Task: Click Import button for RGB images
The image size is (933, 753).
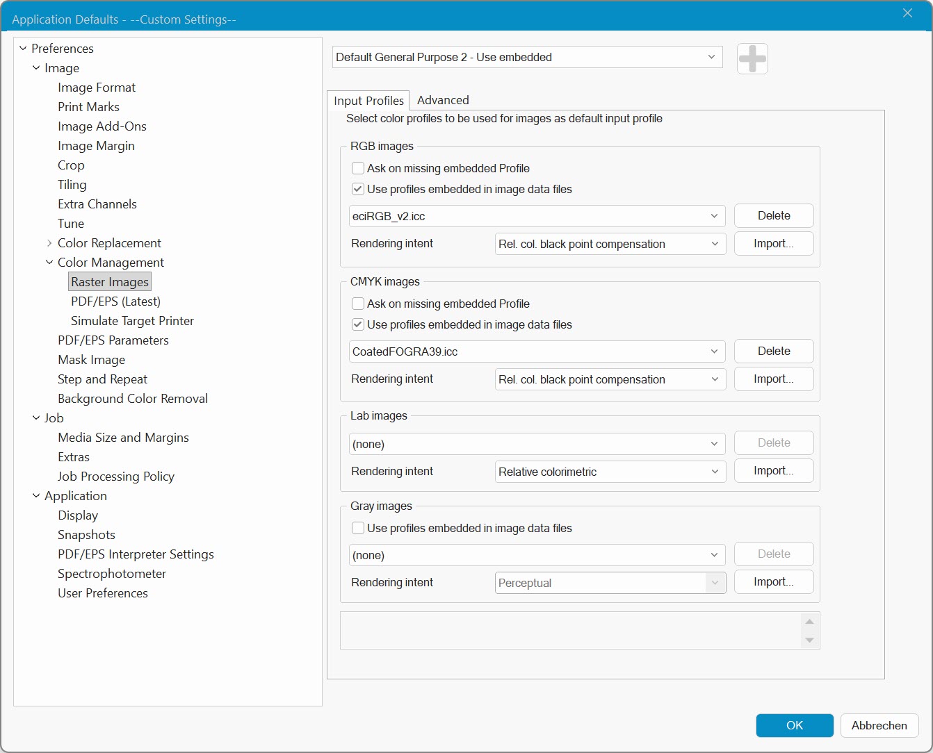Action: [x=773, y=244]
